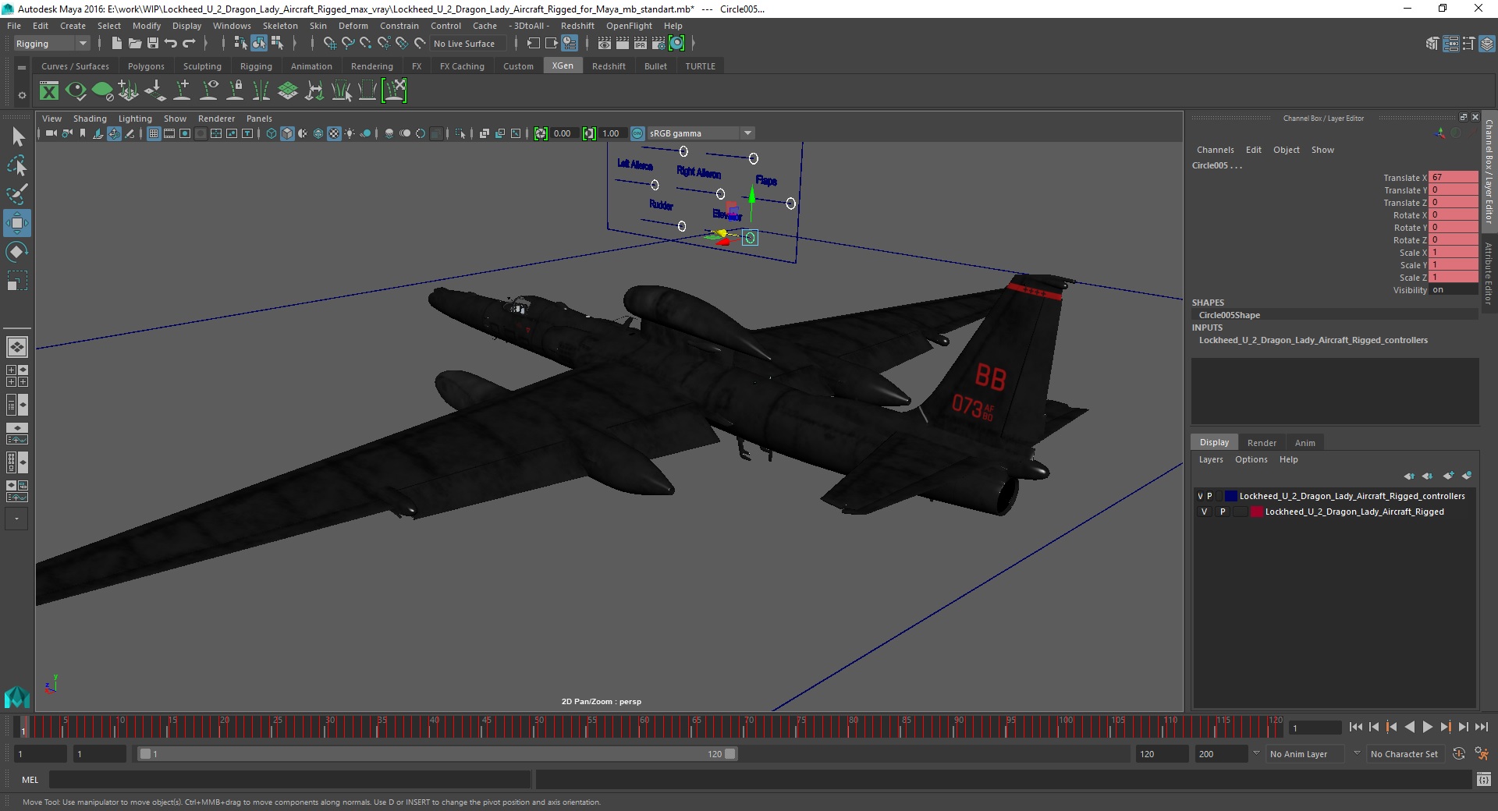Toggle visibility V of controllers layer
1498x811 pixels.
[x=1200, y=496]
